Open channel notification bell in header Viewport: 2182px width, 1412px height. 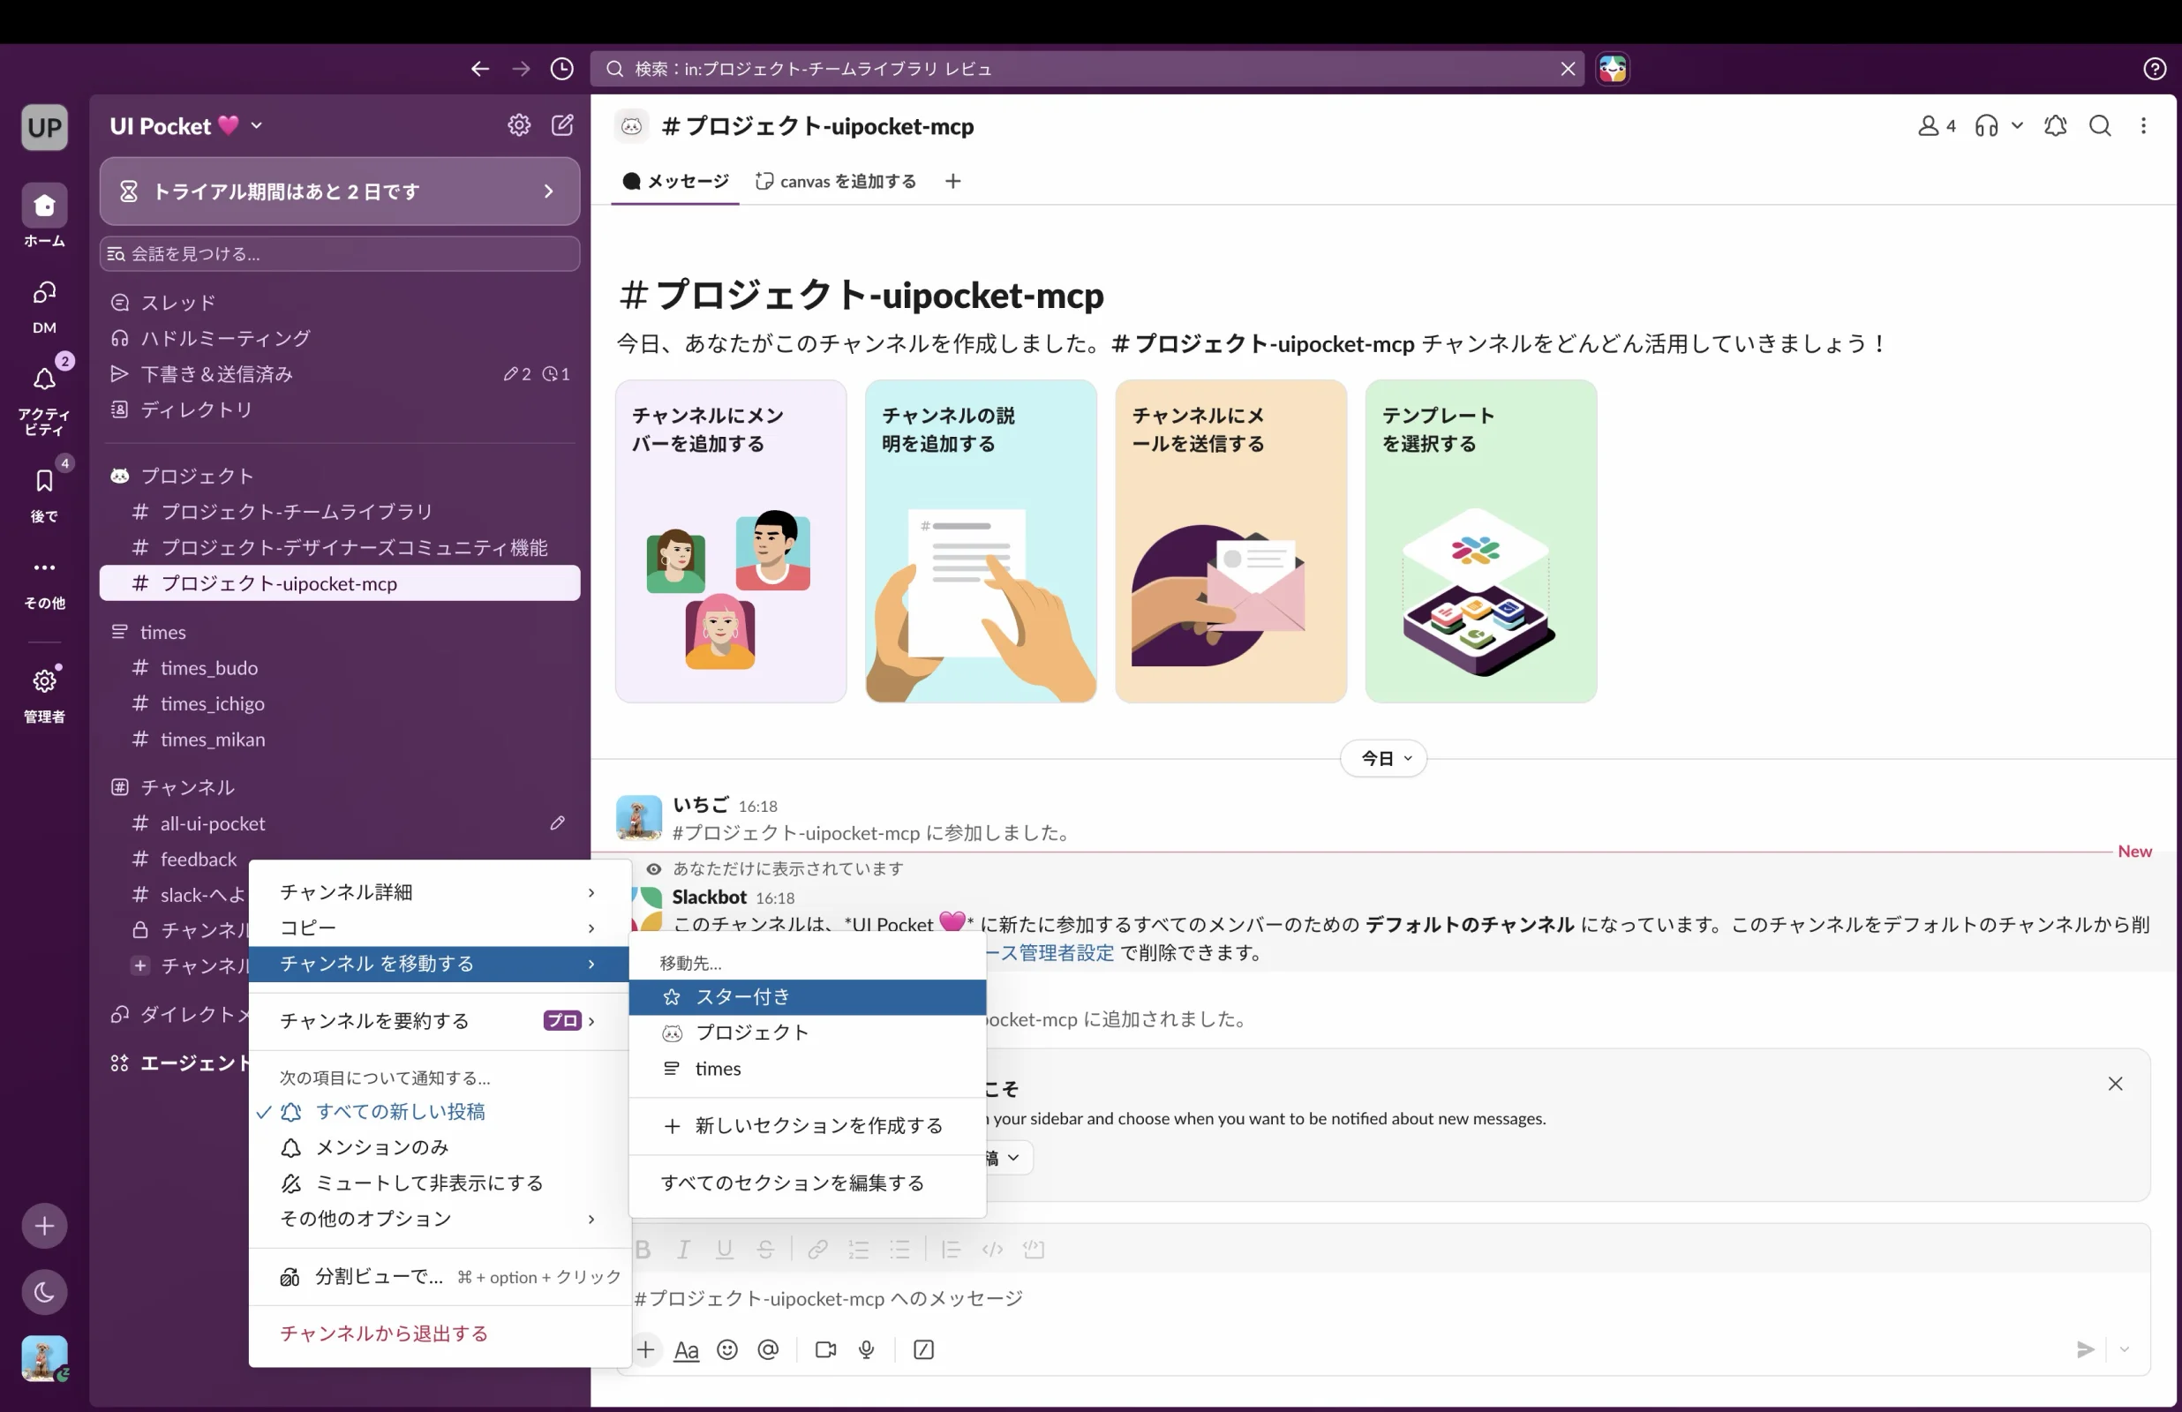click(x=2056, y=125)
